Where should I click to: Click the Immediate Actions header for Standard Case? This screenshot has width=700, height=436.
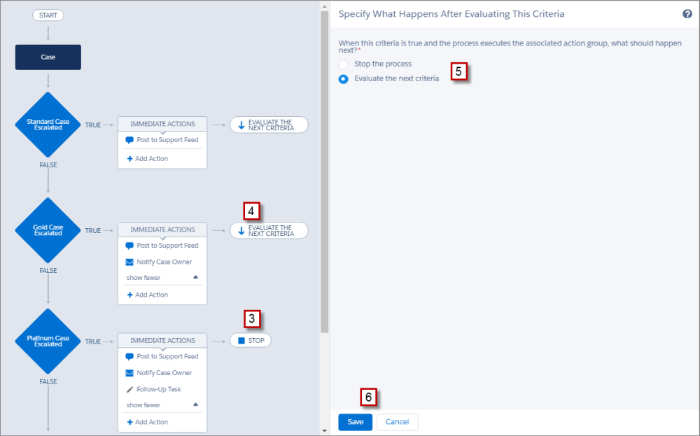coord(162,124)
